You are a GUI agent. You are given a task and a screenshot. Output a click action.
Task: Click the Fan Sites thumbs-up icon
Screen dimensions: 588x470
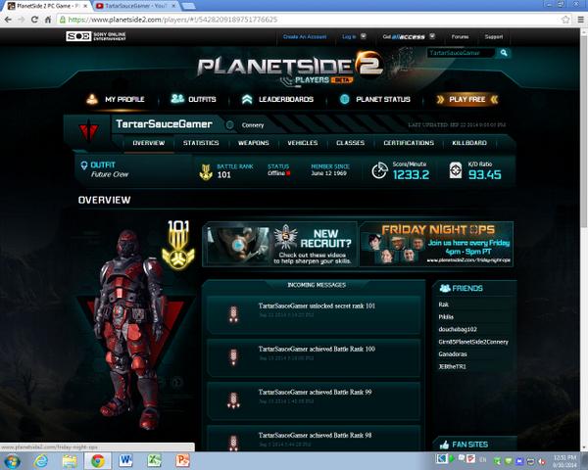pyautogui.click(x=444, y=445)
